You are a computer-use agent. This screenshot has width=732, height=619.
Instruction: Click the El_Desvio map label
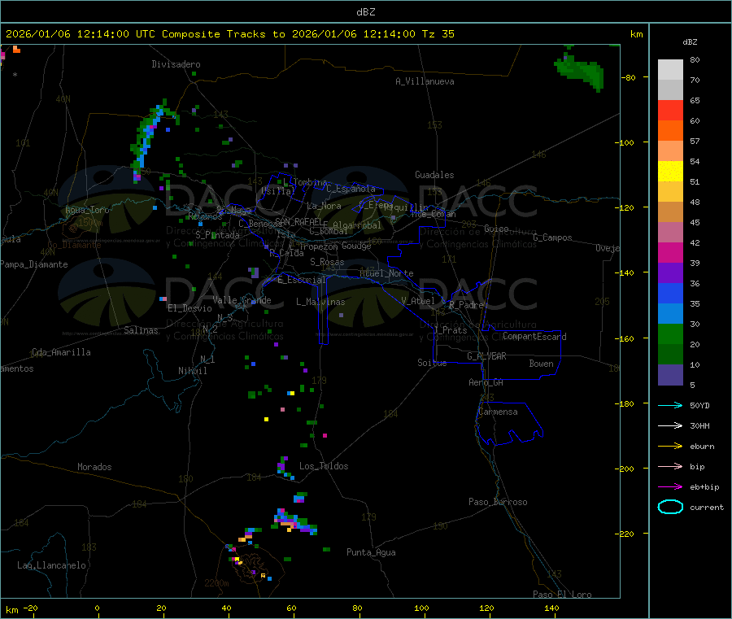click(x=190, y=308)
